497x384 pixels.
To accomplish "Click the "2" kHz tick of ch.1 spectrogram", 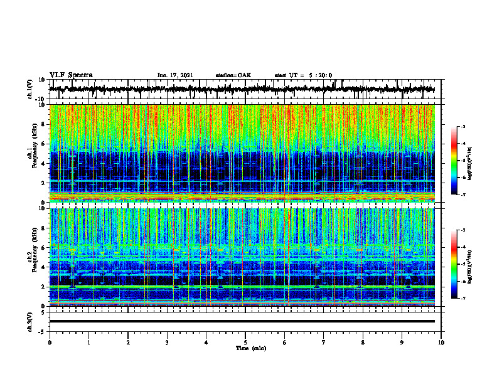I will tap(44, 183).
